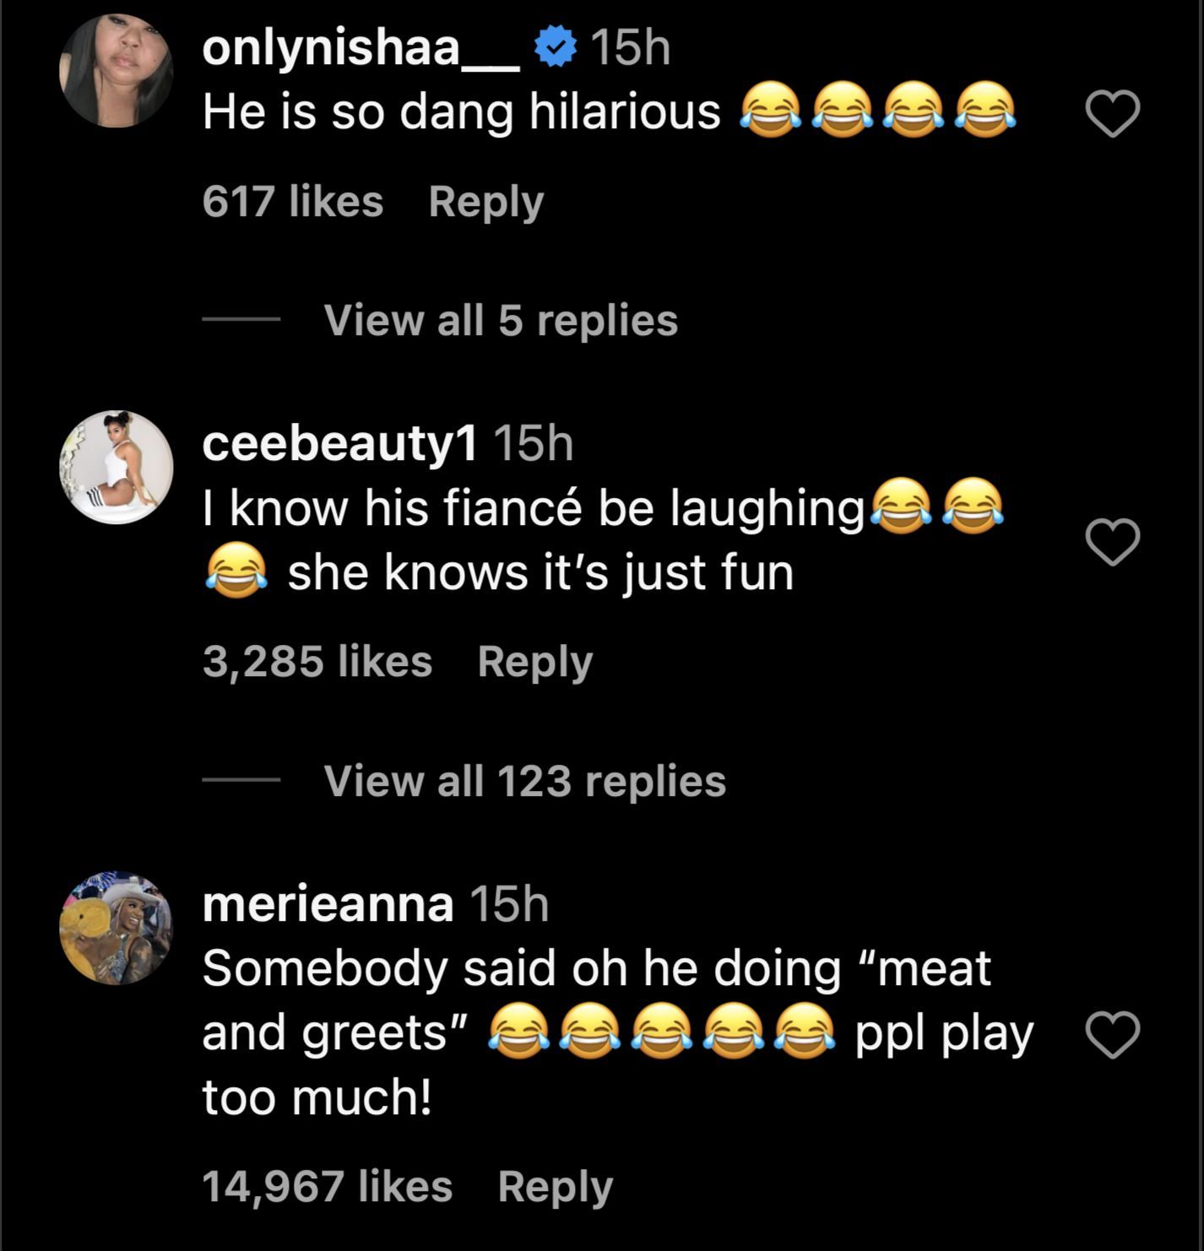Image resolution: width=1204 pixels, height=1251 pixels.
Task: Expand View all 123 replies
Action: [524, 781]
